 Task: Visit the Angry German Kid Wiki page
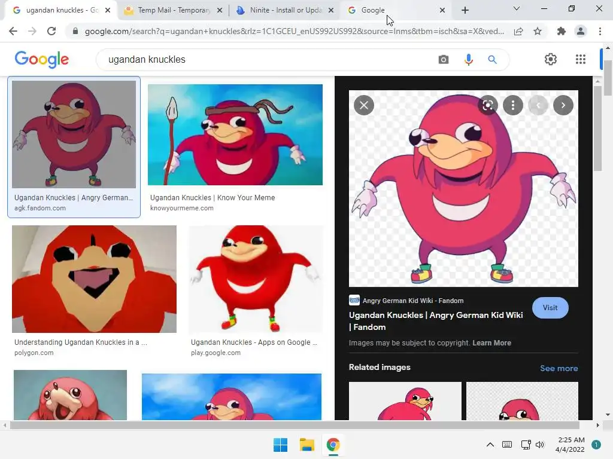click(x=550, y=308)
